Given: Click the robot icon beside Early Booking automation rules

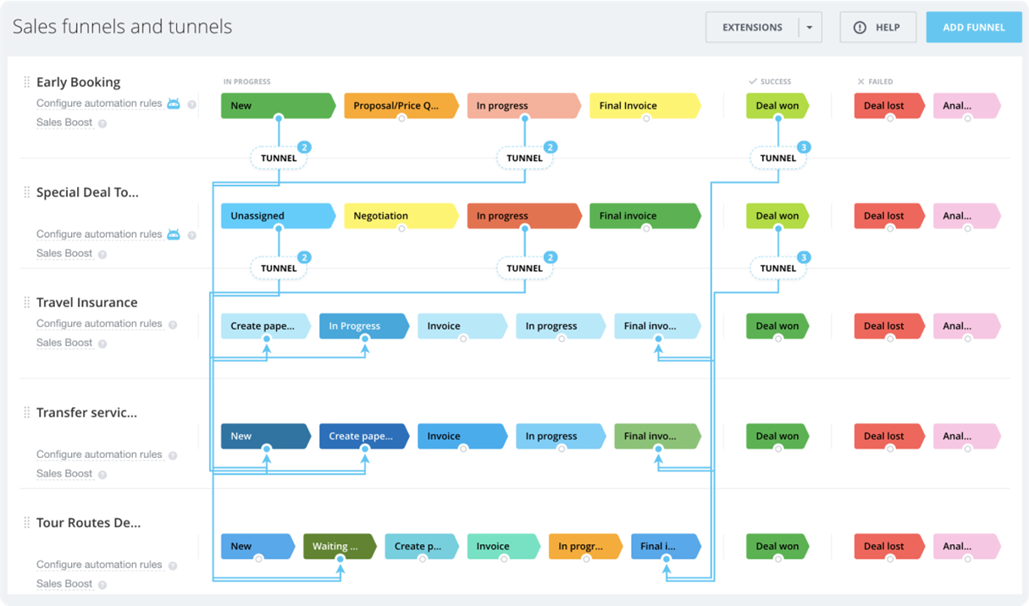Looking at the screenshot, I should (x=174, y=104).
